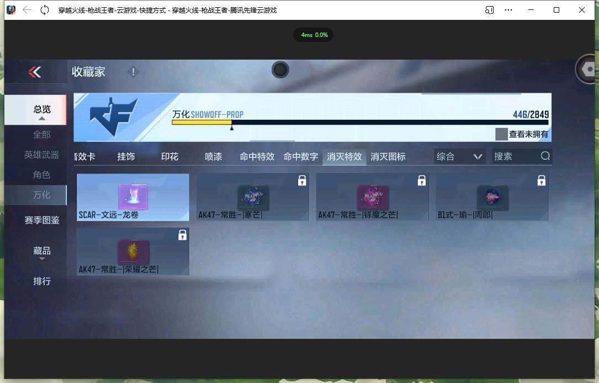Screen dimensions: 599x383
Task: Click the app logo icon in title bar
Action: (x=11, y=10)
